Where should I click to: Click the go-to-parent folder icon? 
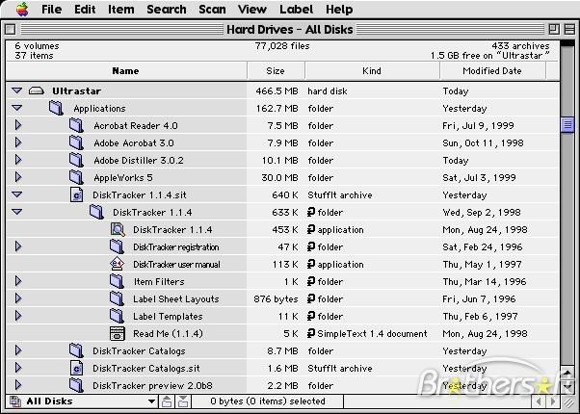coord(167,401)
